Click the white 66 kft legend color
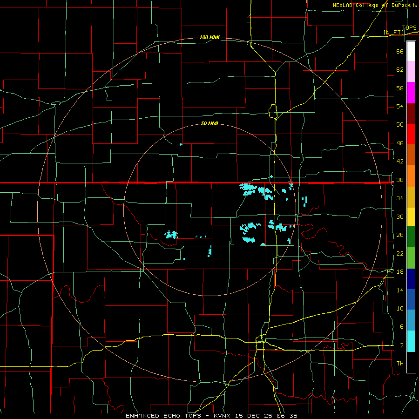The image size is (419, 419). click(411, 51)
